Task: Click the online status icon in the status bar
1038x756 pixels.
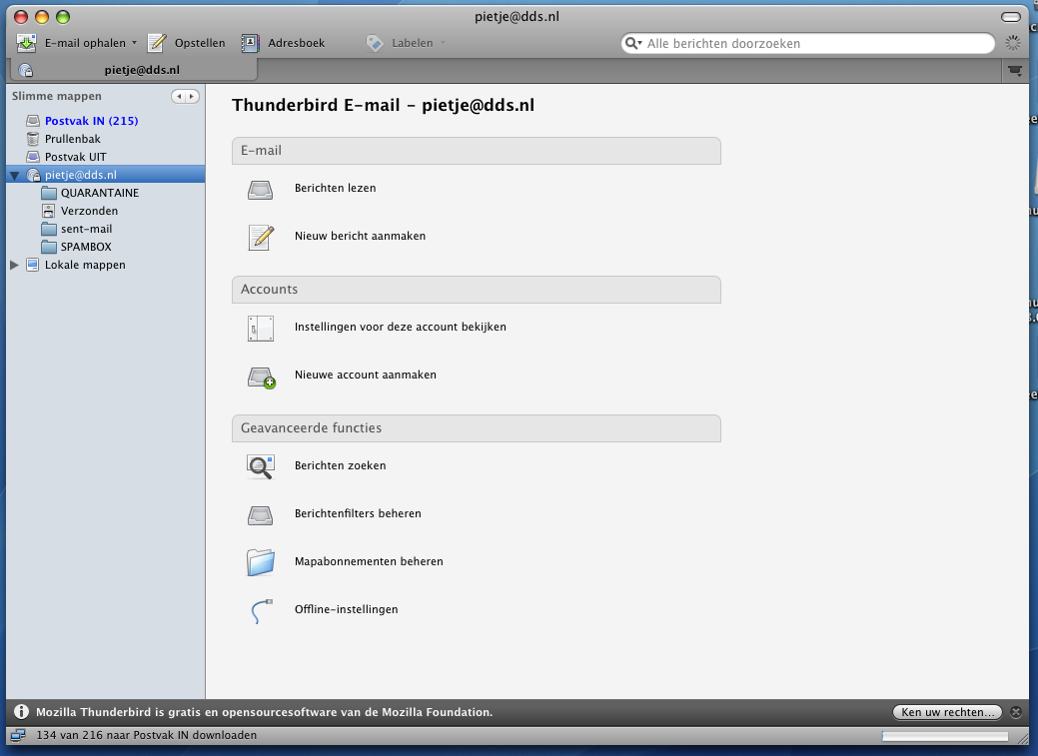Action: tap(18, 735)
